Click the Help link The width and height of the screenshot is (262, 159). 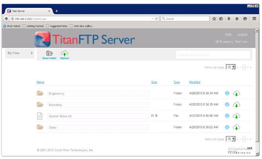(x=228, y=34)
